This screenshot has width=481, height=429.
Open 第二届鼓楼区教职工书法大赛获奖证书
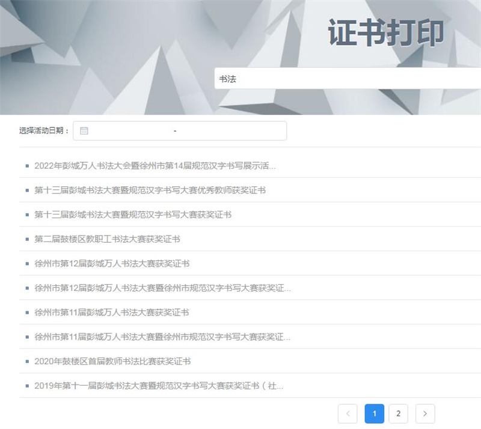(x=107, y=239)
